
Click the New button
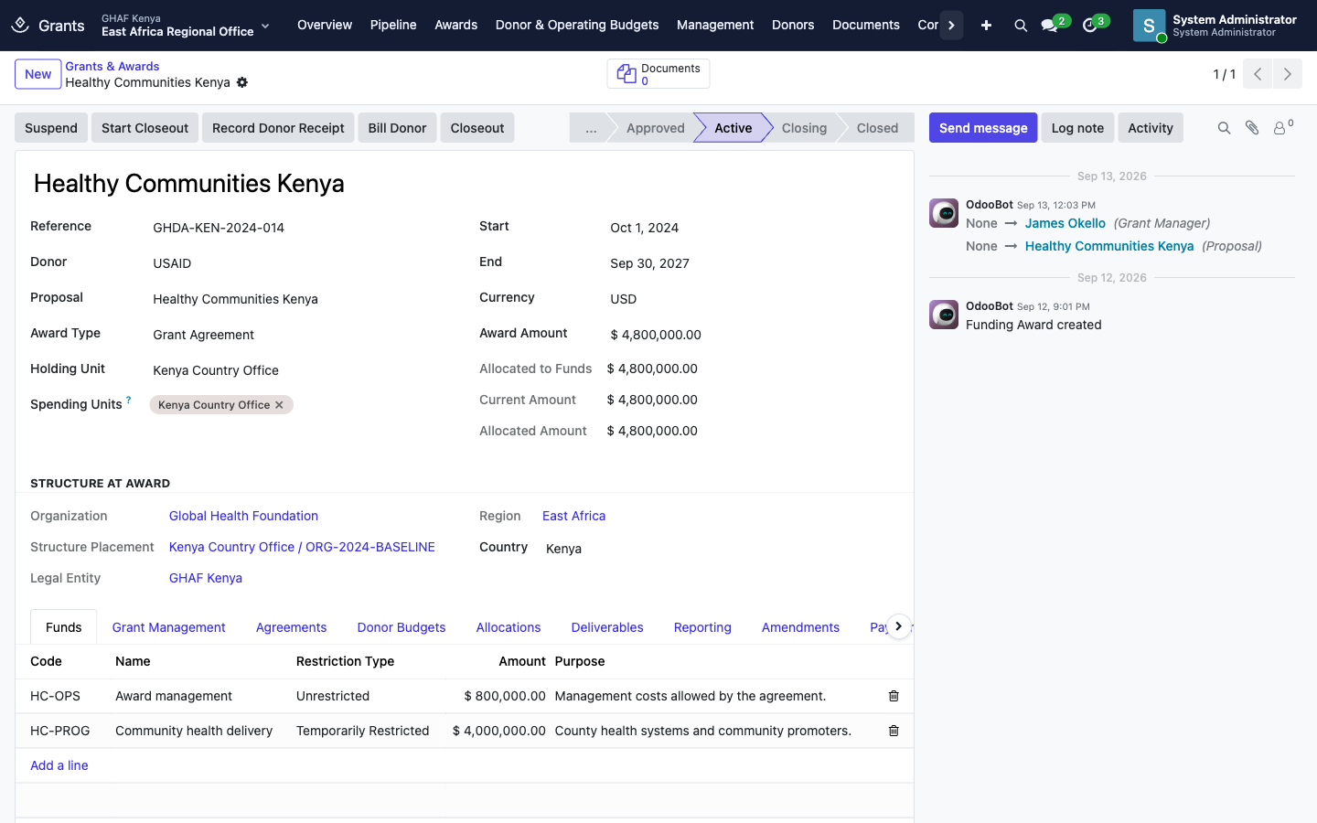[38, 74]
